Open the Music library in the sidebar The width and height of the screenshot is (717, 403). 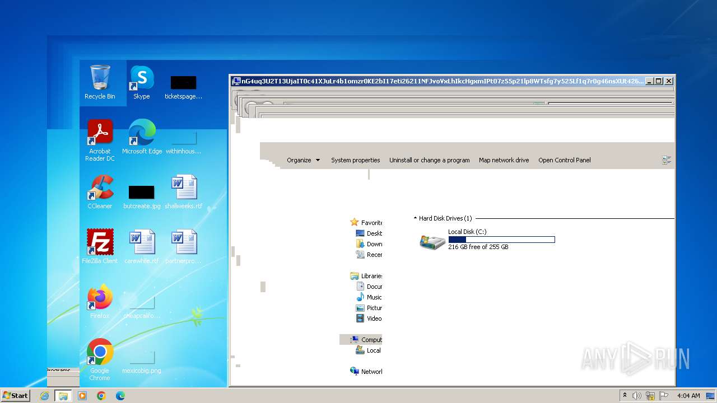(369, 297)
